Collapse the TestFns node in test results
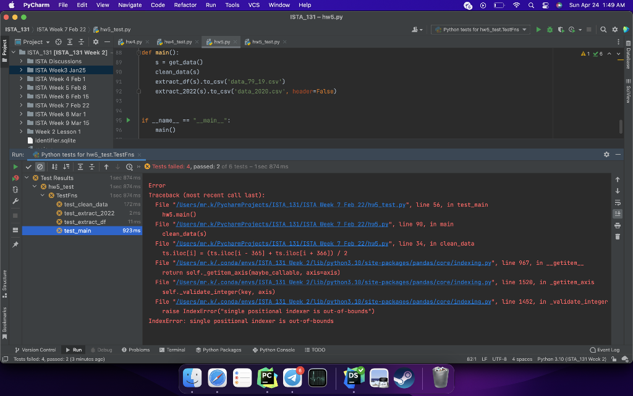633x396 pixels. pos(43,196)
